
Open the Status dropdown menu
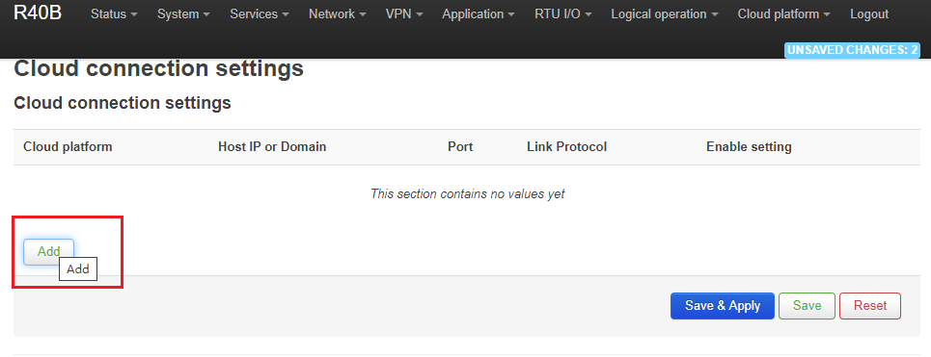point(114,14)
